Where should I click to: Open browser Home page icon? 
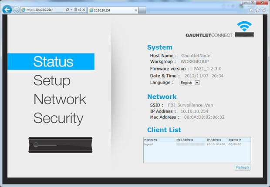click(251, 10)
